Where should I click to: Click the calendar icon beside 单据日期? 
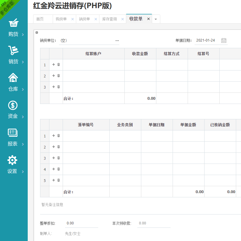tap(224, 40)
